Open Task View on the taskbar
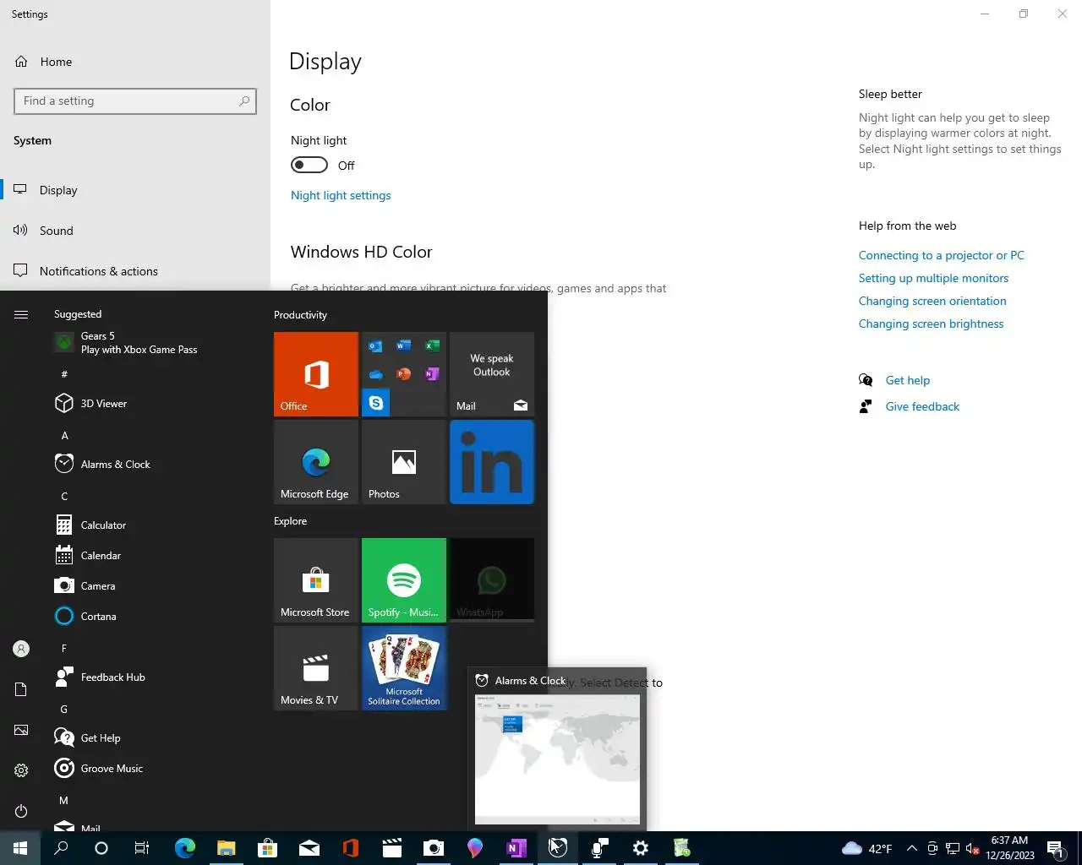The image size is (1082, 865). [x=142, y=848]
